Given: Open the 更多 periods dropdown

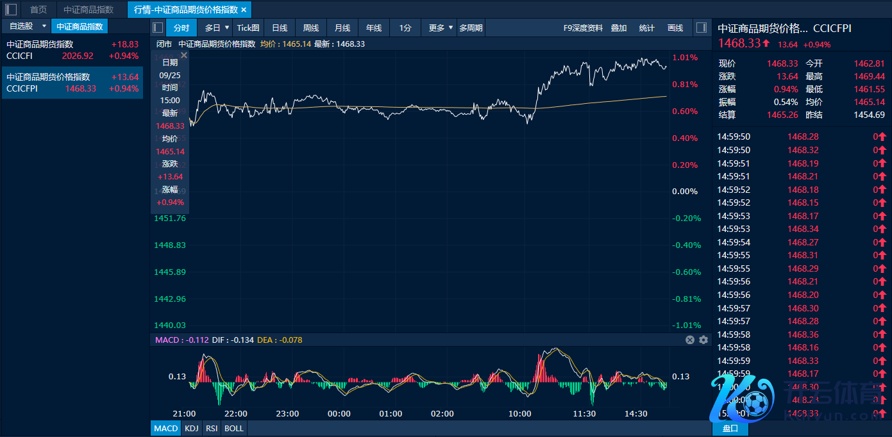Looking at the screenshot, I should [450, 28].
